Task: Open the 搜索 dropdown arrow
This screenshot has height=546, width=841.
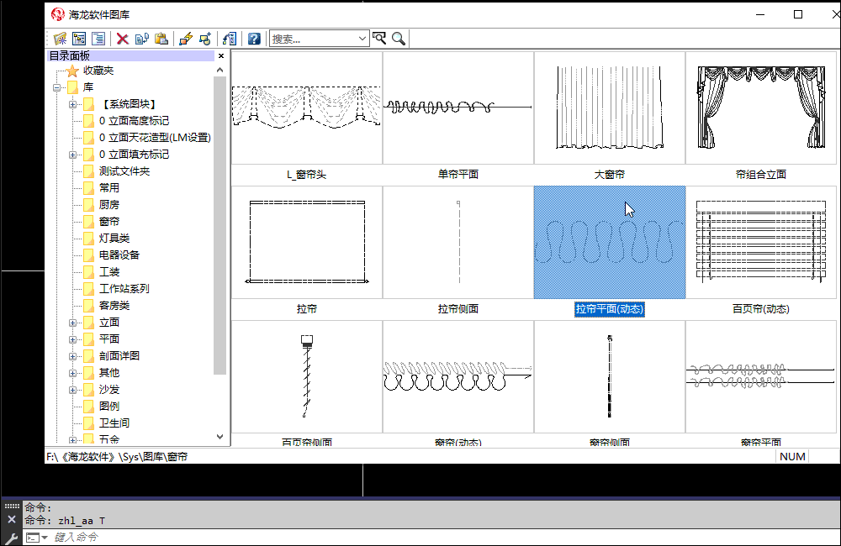Action: (362, 39)
